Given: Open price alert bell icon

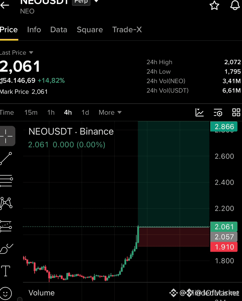Looking at the screenshot, I should [x=235, y=5].
